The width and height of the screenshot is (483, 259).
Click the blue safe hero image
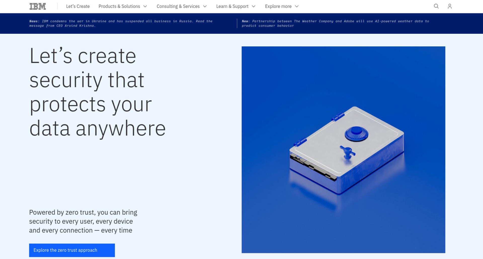[x=343, y=150]
